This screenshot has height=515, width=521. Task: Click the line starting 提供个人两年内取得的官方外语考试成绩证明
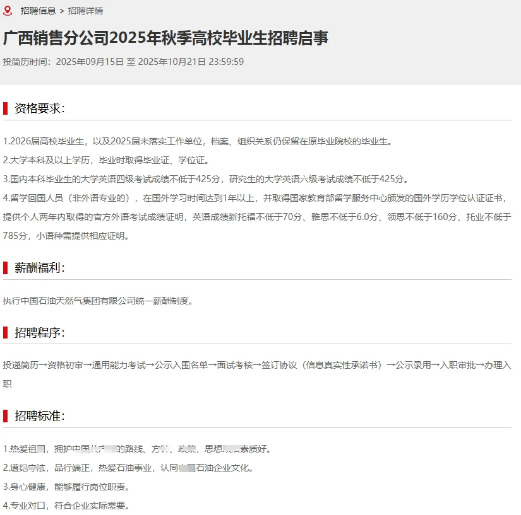pyautogui.click(x=257, y=217)
